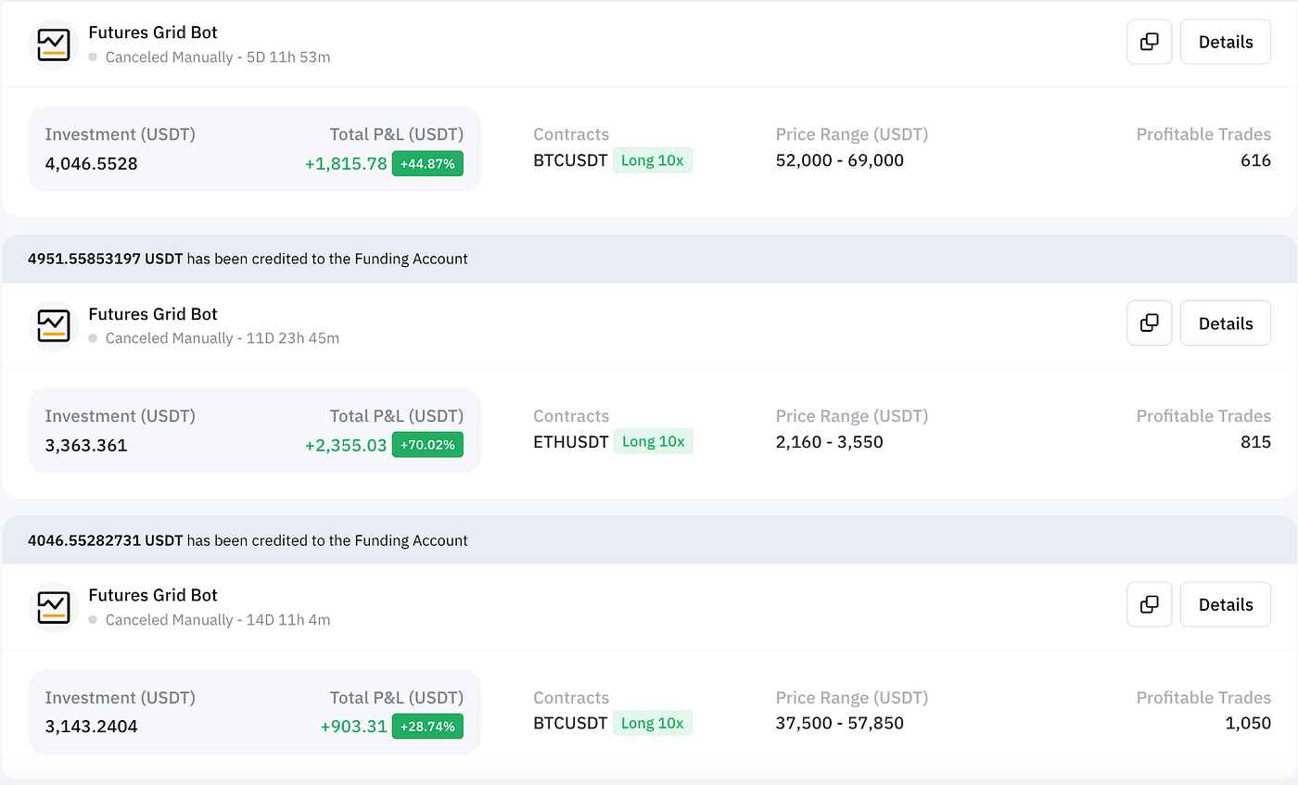Select the copy icon on the first grid bot
The image size is (1298, 785).
1149,42
